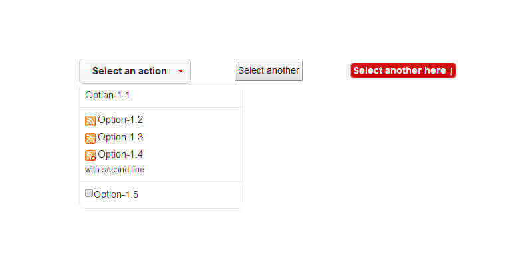Tick the Option-1.5 checkbox
532x266 pixels.
(89, 194)
